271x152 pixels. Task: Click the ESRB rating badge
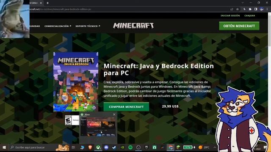(x=68, y=120)
